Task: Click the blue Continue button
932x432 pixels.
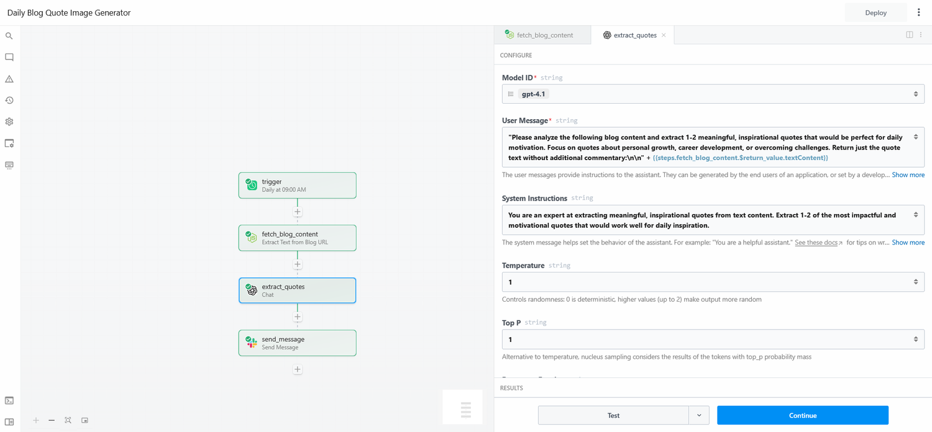Action: pos(802,415)
